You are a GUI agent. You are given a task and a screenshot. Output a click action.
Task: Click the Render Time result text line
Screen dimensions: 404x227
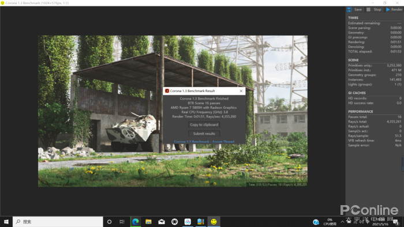tap(204, 116)
